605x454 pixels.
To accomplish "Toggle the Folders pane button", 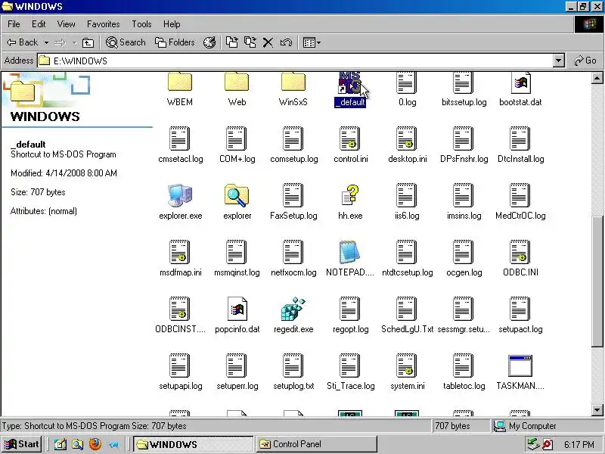I will pos(175,42).
